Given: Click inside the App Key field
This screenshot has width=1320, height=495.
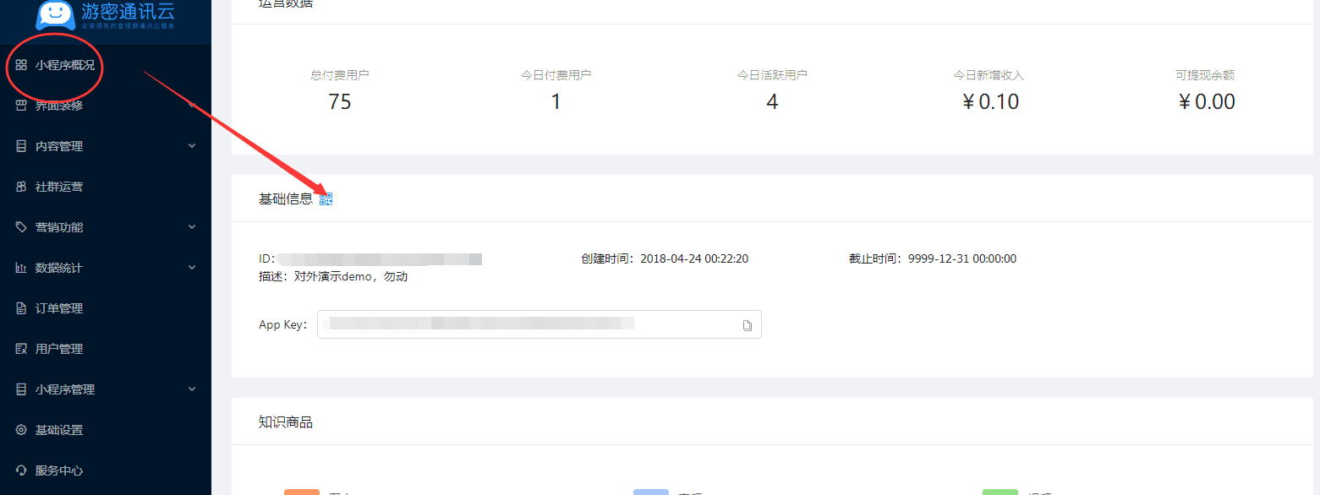Looking at the screenshot, I should (524, 324).
